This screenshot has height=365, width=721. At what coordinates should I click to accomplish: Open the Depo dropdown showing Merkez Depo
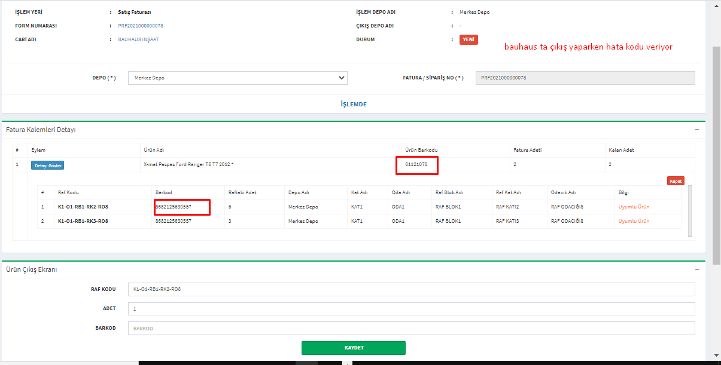238,78
